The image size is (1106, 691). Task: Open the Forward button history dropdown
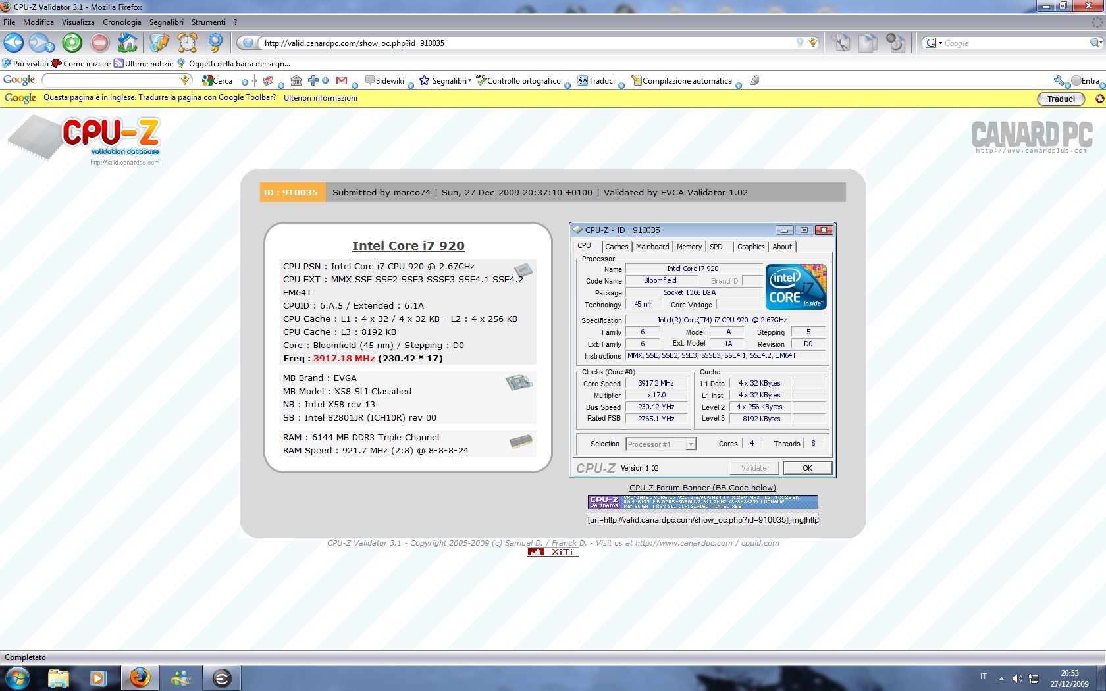[x=51, y=47]
